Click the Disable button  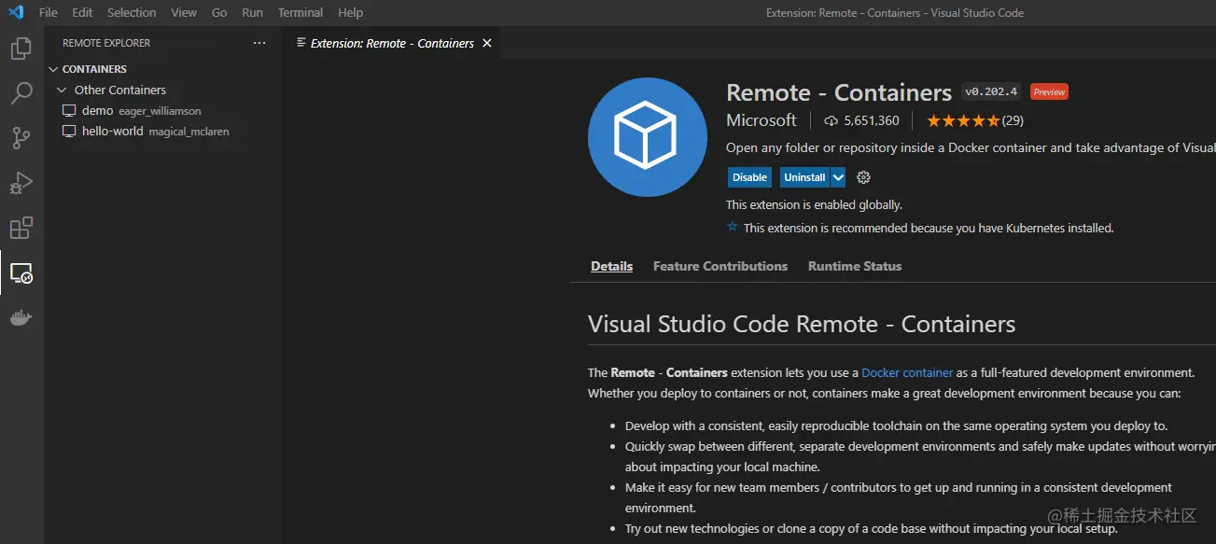point(749,177)
